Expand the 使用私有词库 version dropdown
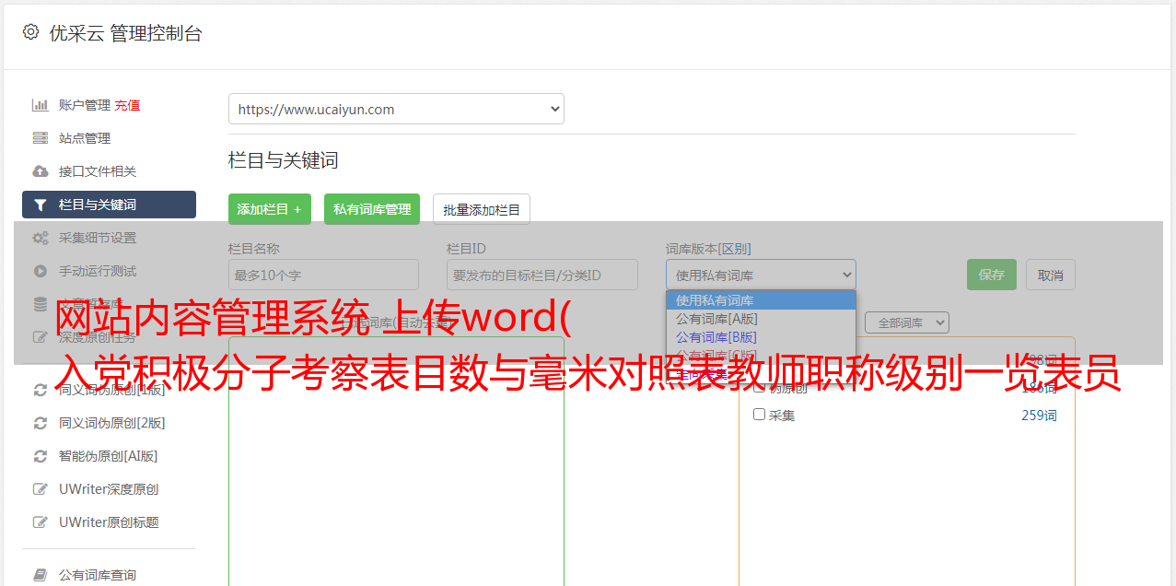 click(761, 275)
